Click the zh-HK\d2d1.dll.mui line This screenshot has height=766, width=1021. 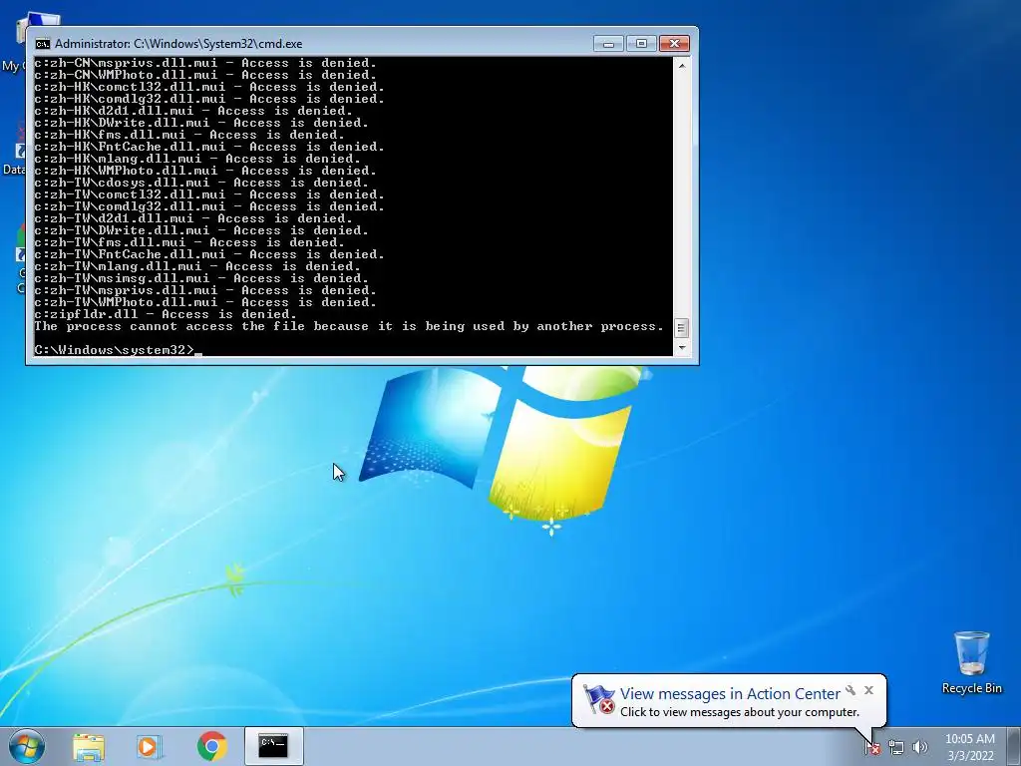click(193, 111)
